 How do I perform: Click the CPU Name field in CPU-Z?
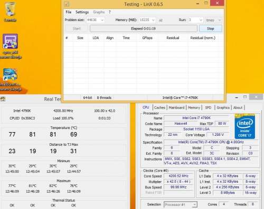[x=196, y=118]
